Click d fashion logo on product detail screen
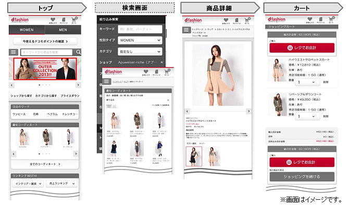Image resolution: width=350 pixels, height=205 pixels. pos(193,20)
